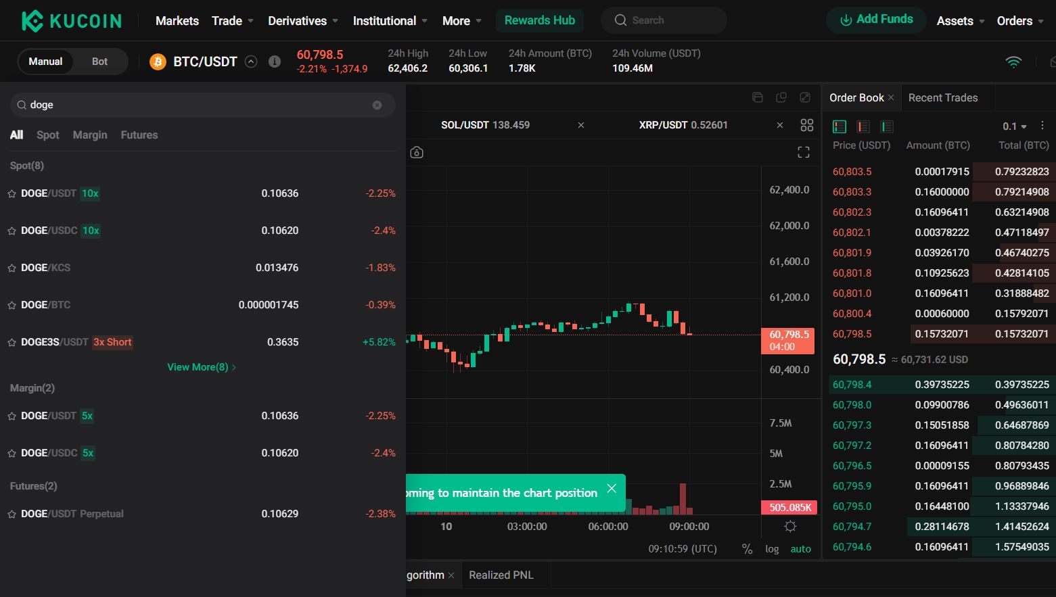Viewport: 1056px width, 597px height.
Task: Expand the Orders menu
Action: tap(1020, 21)
